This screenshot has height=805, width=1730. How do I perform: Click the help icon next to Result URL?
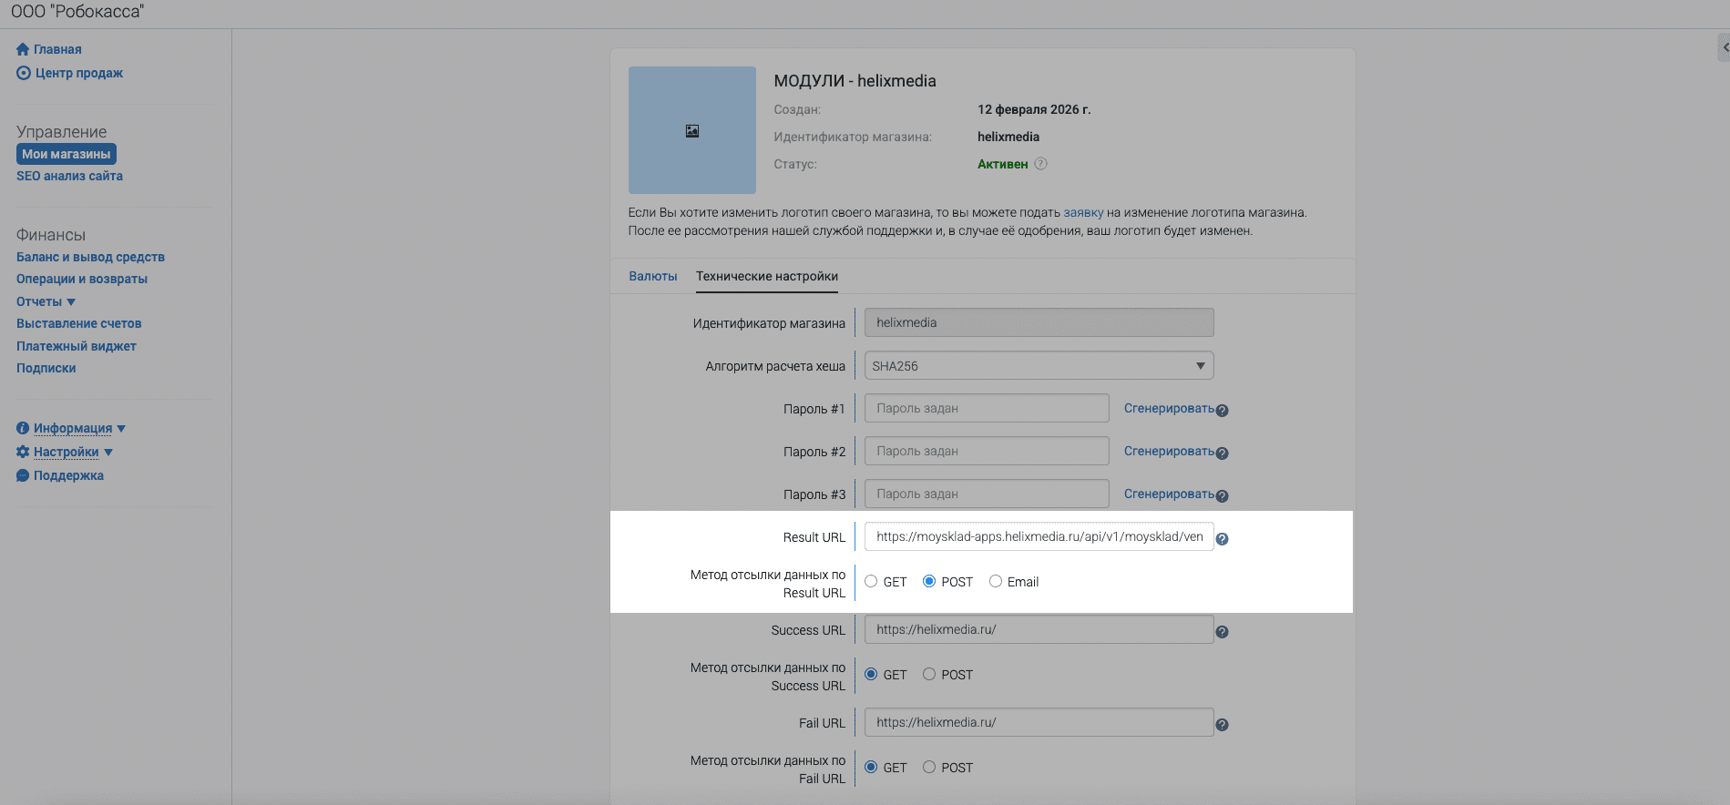click(x=1222, y=539)
